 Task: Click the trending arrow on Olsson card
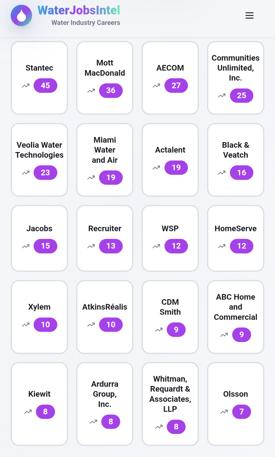click(224, 412)
